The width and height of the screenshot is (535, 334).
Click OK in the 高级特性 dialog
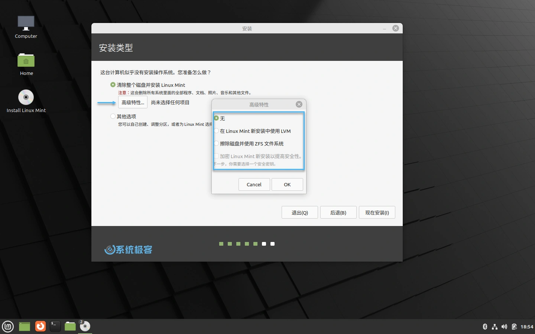(287, 184)
